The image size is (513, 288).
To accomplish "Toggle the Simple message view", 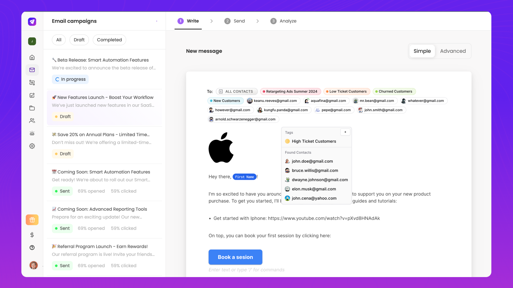I will coord(422,51).
